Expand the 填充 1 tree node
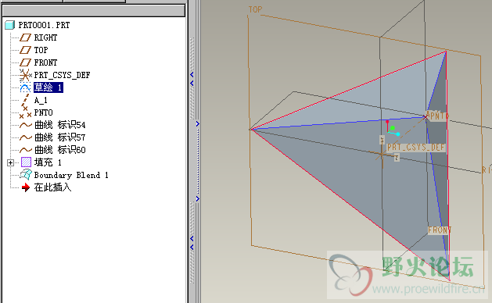 10,162
